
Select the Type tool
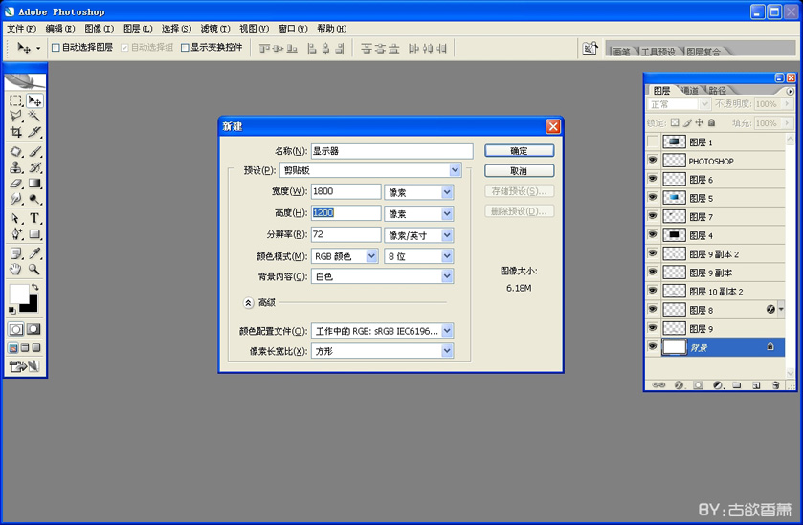coord(34,218)
